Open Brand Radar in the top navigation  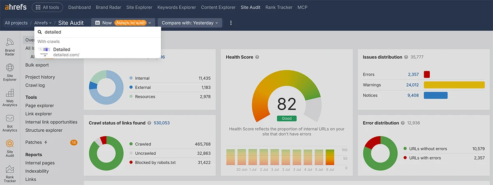point(108,7)
